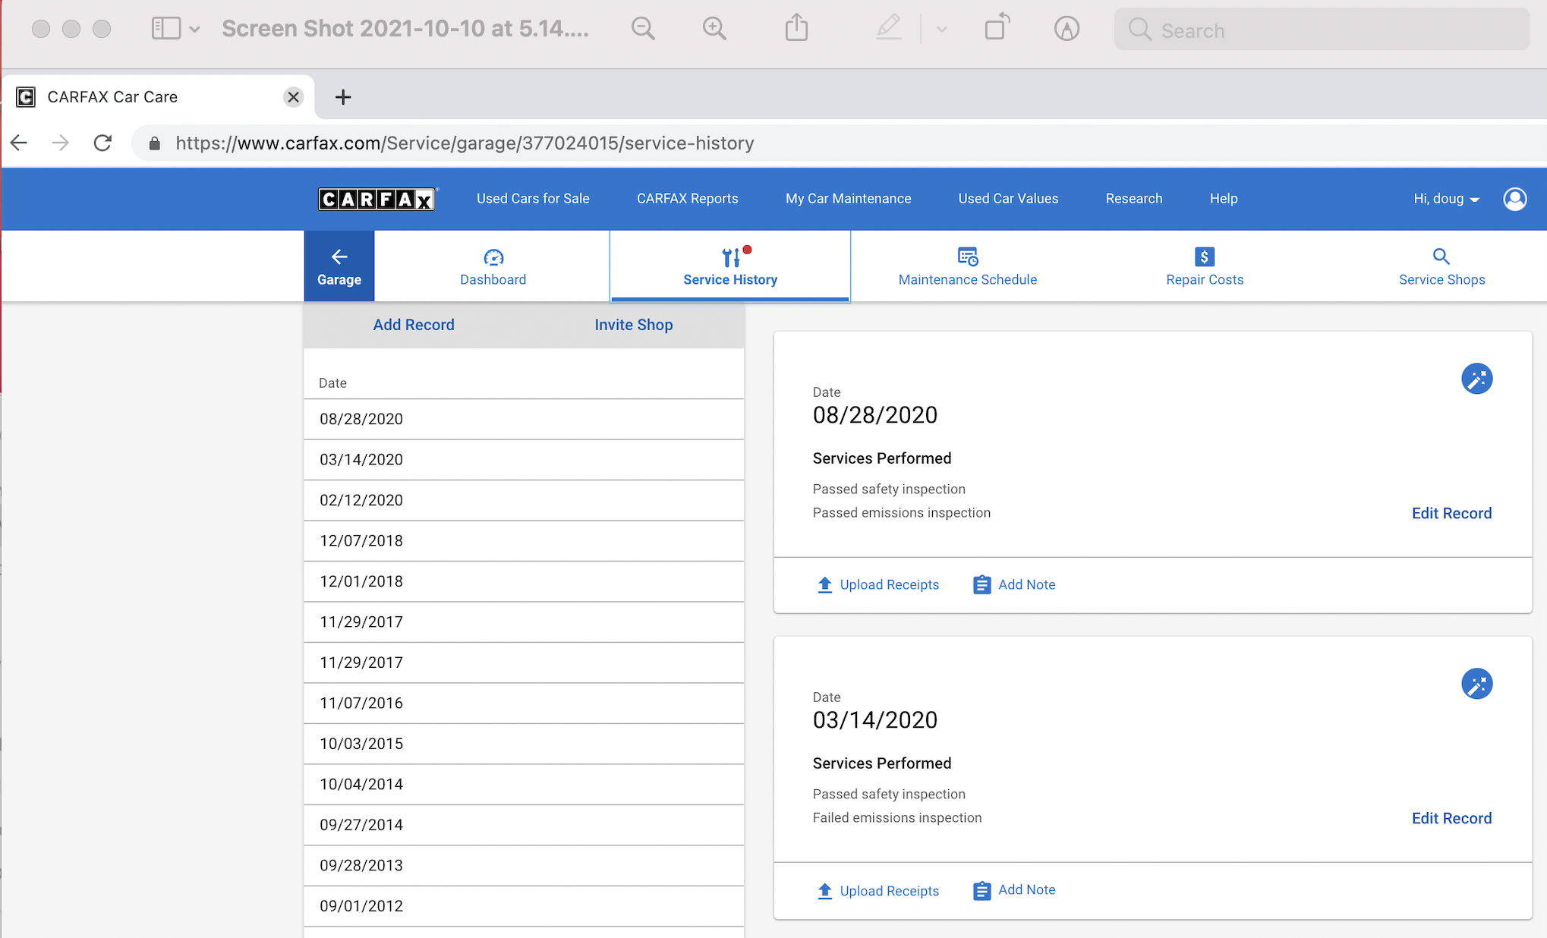Upload Receipts for 08/28/2020 record
This screenshot has height=938, width=1547.
877,585
